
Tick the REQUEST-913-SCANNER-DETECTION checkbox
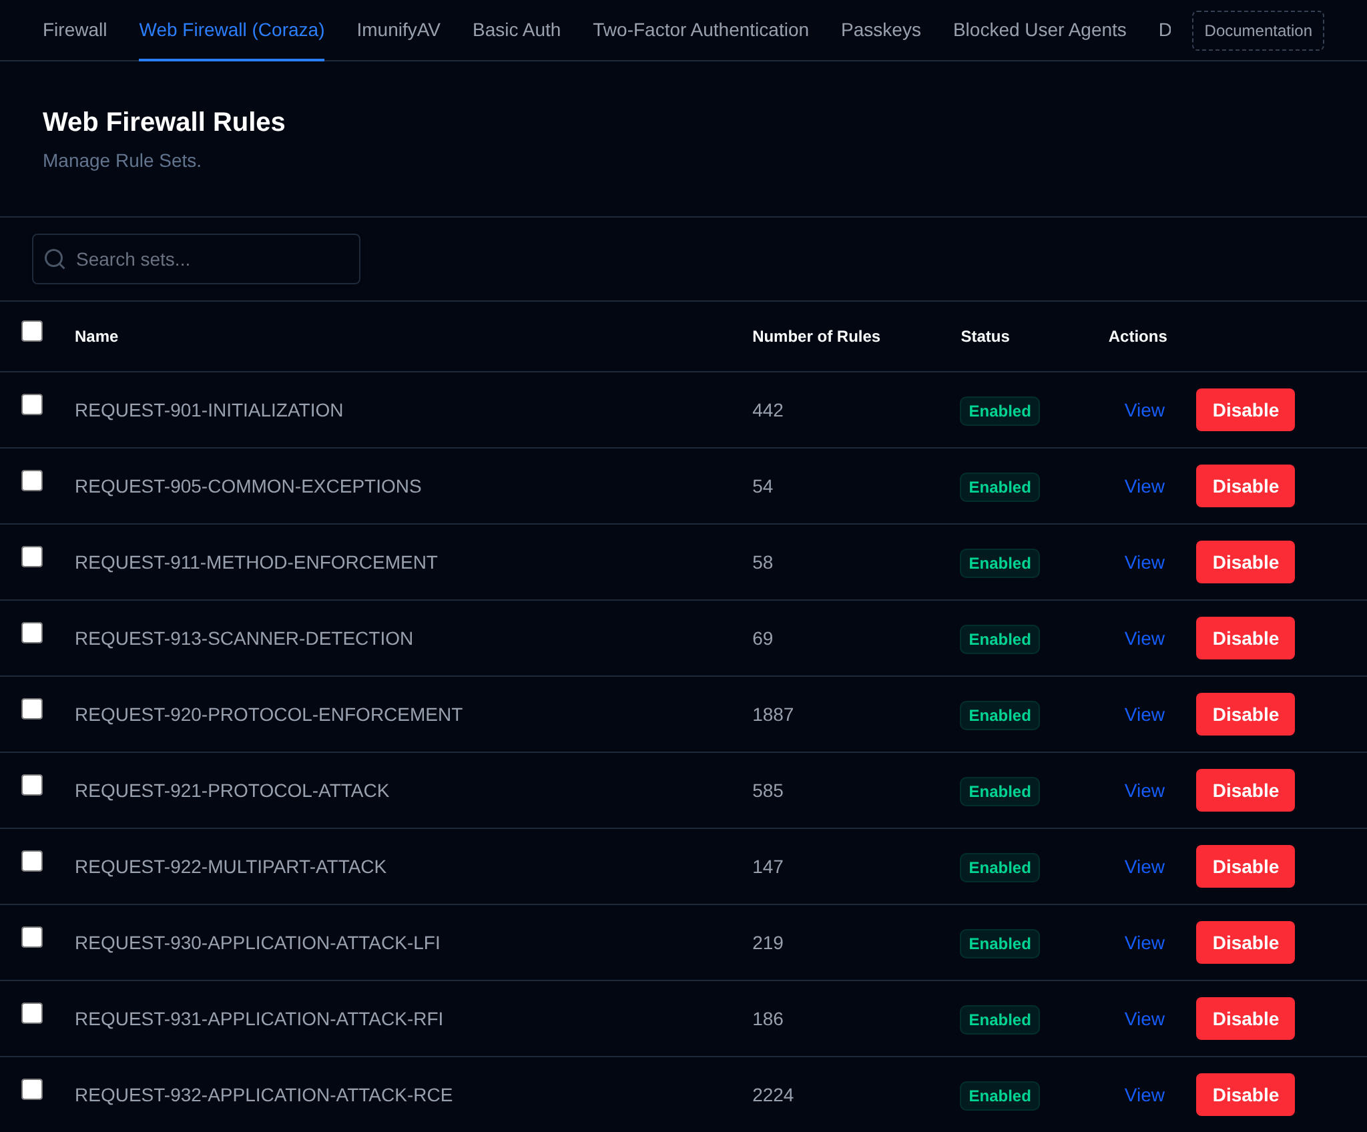32,633
